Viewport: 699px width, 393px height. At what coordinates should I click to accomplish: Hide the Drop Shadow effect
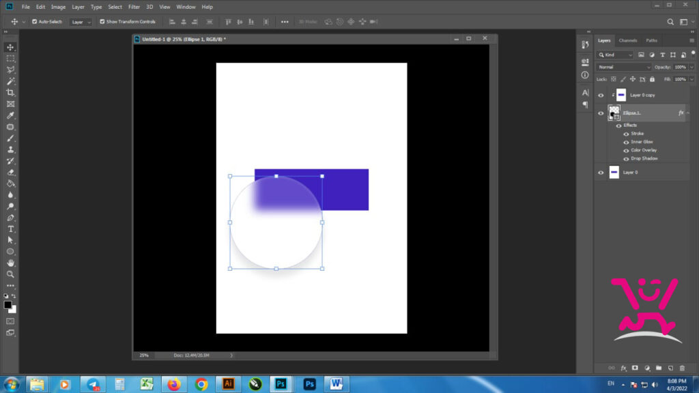pyautogui.click(x=627, y=158)
